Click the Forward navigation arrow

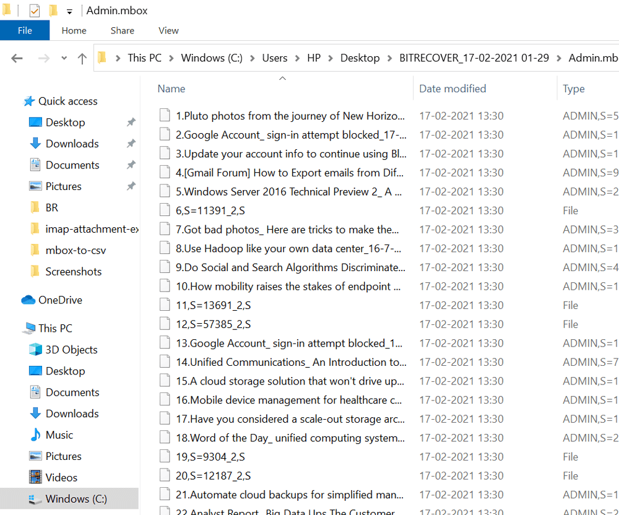click(x=43, y=58)
